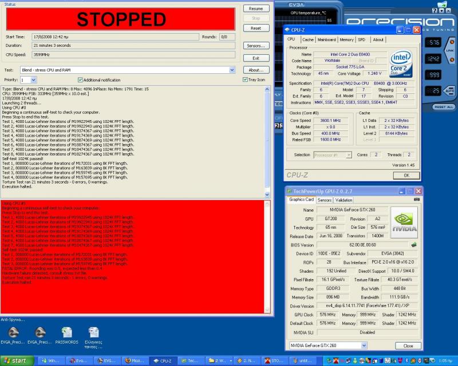Switch to the Sensors tab in GPU-Z
The image size is (458, 366).
pyautogui.click(x=325, y=200)
